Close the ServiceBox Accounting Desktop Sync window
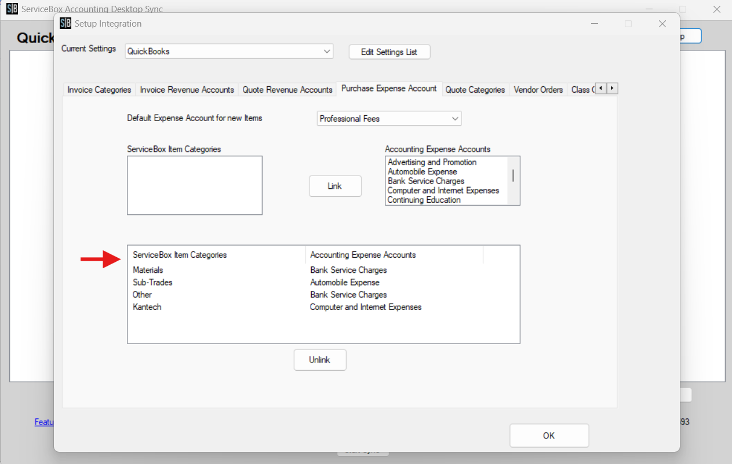This screenshot has width=732, height=464. coord(716,9)
